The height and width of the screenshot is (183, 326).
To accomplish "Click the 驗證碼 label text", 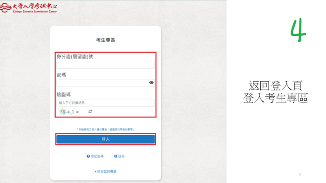I will [64, 95].
